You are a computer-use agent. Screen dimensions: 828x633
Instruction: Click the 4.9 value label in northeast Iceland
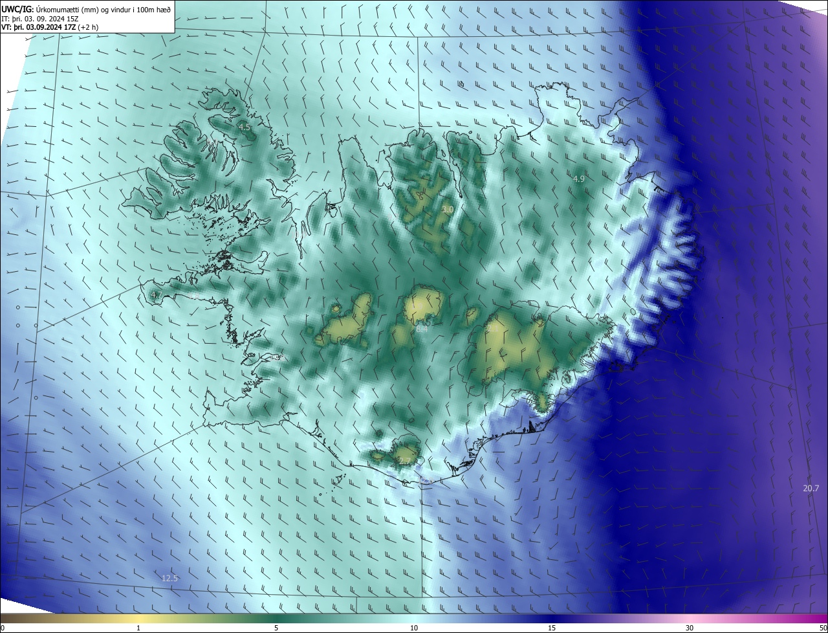pos(579,179)
